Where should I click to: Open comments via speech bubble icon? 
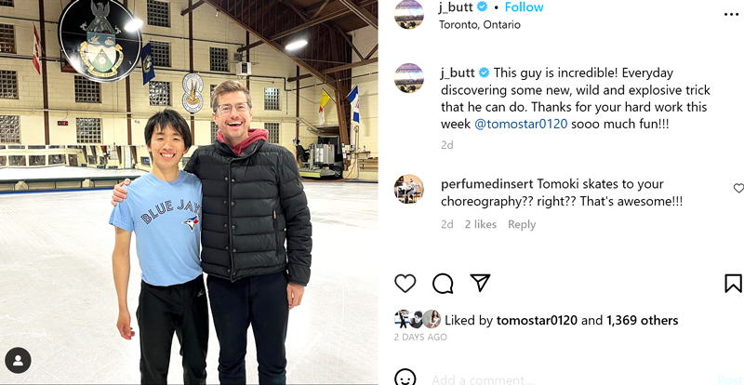coord(443,284)
